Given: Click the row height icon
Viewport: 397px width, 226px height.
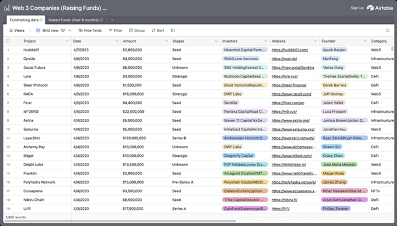Looking at the screenshot, I should 173,31.
